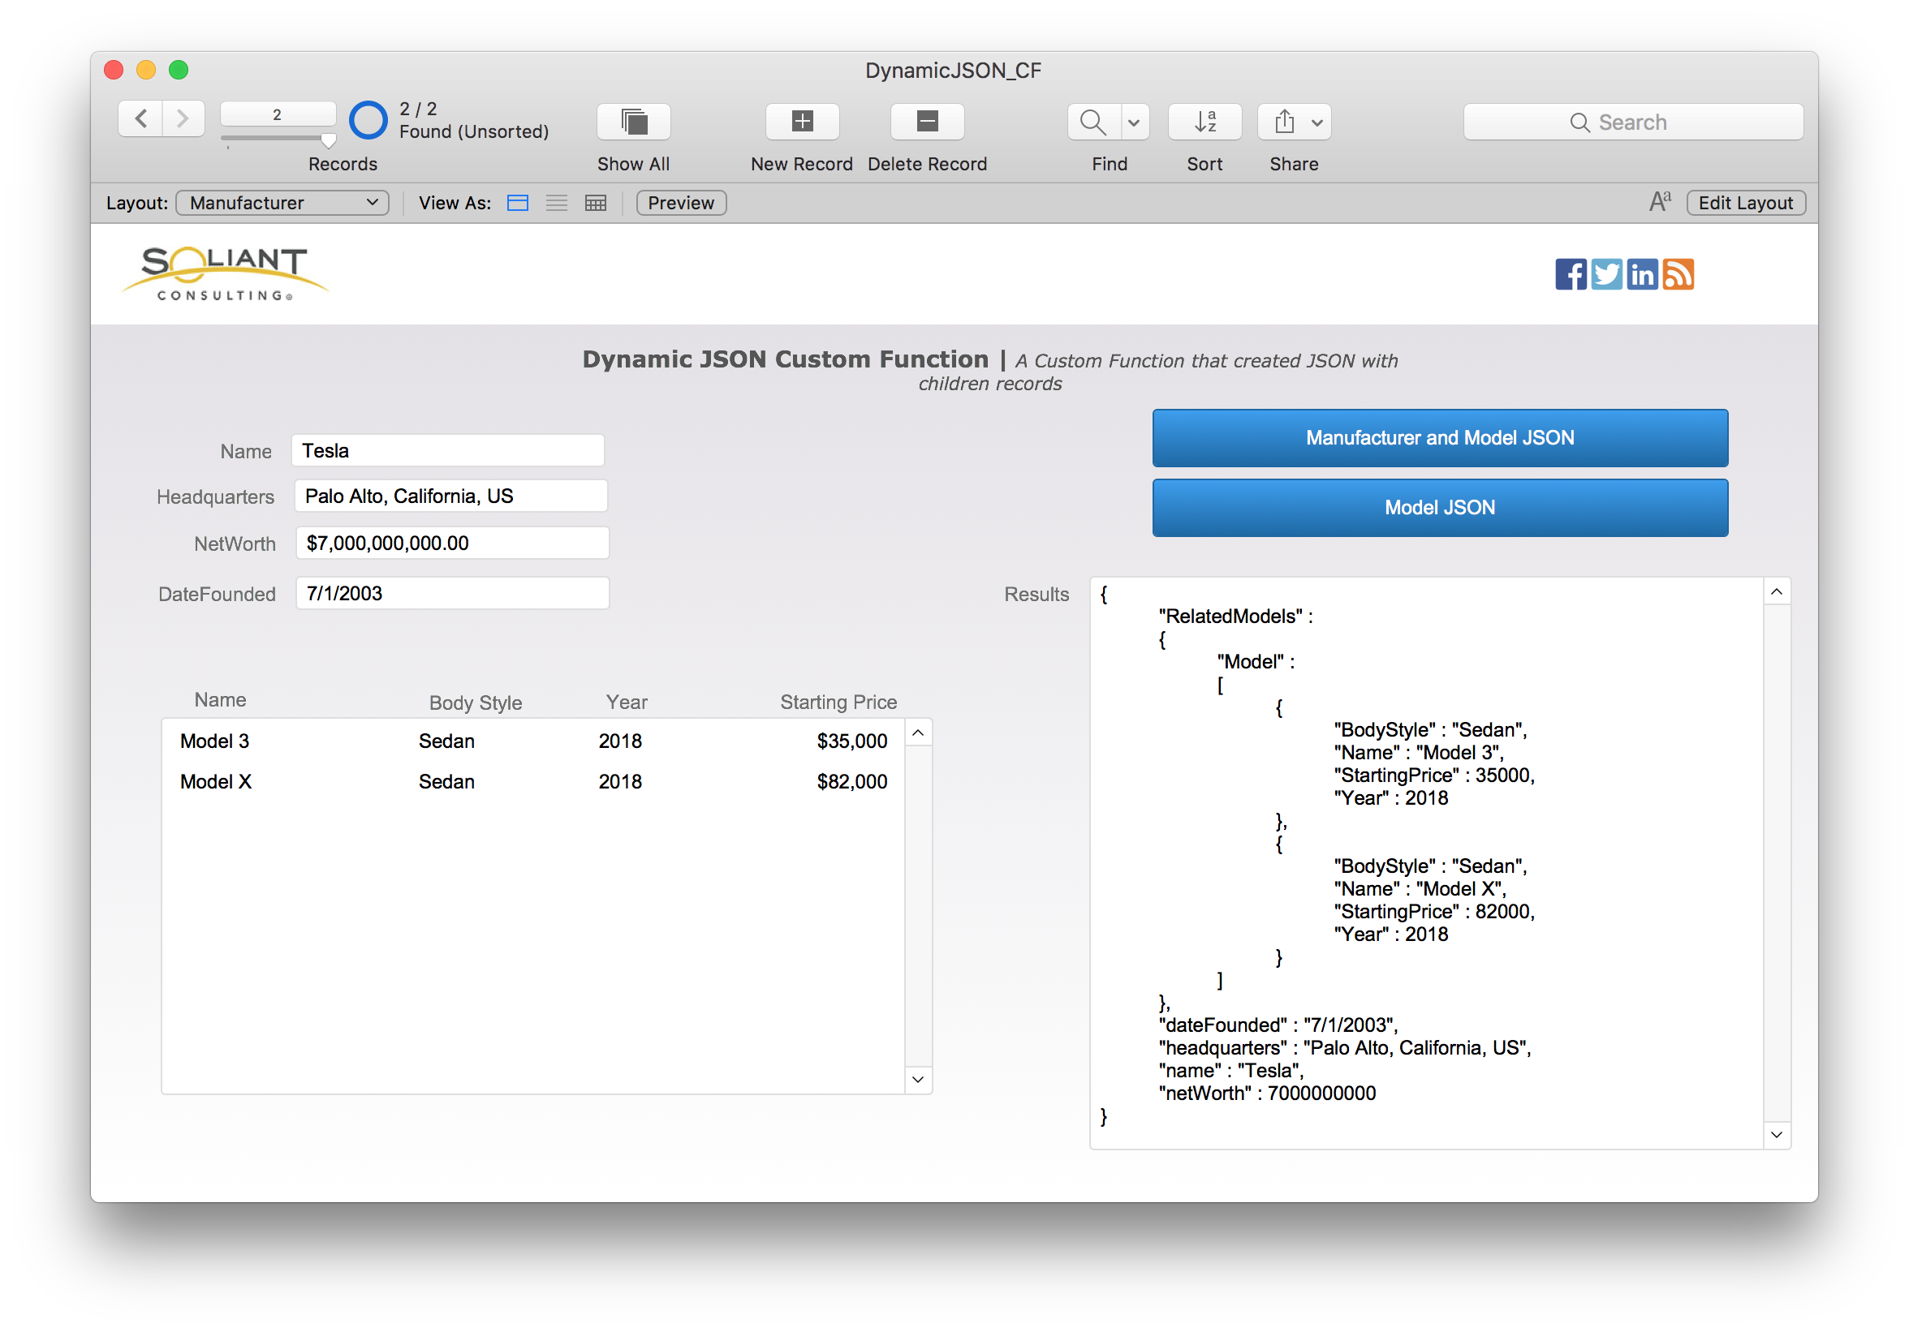
Task: Switch to Form view icon
Action: tap(517, 204)
